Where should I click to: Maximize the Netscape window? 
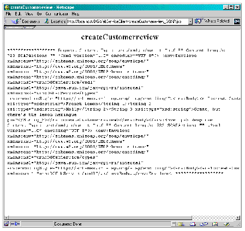point(231,7)
